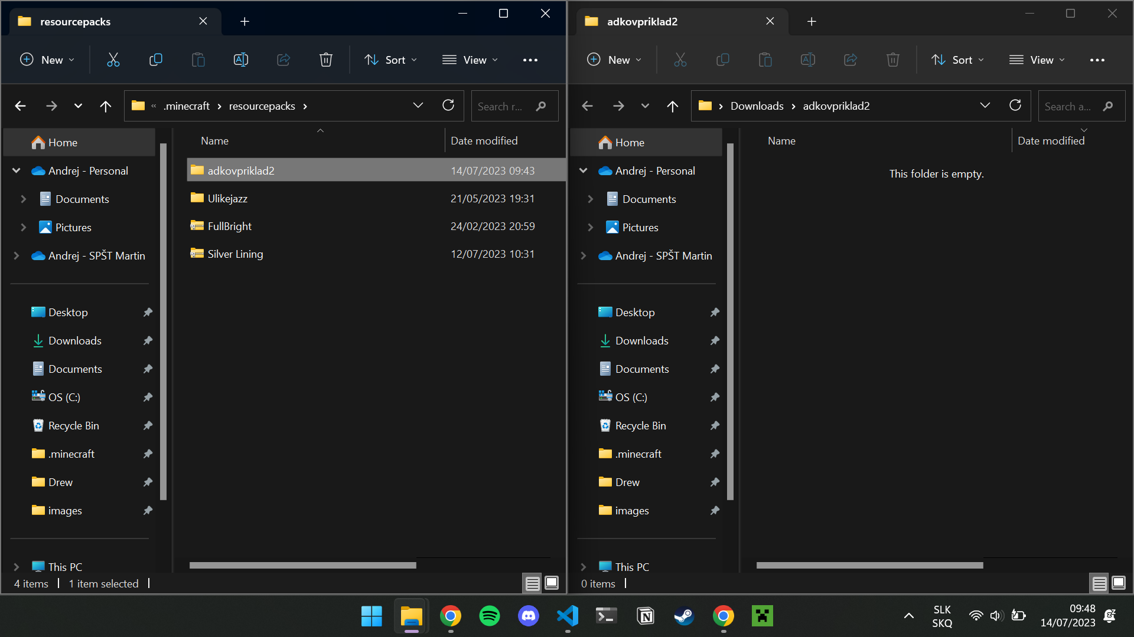
Task: Open Recycle Bin in adkovpriklad2 sidebar
Action: pyautogui.click(x=640, y=425)
